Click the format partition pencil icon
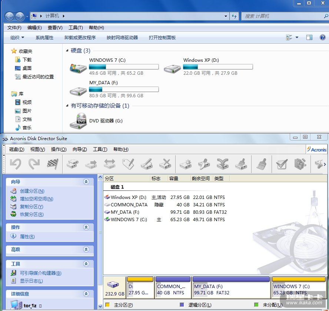 coord(146,164)
